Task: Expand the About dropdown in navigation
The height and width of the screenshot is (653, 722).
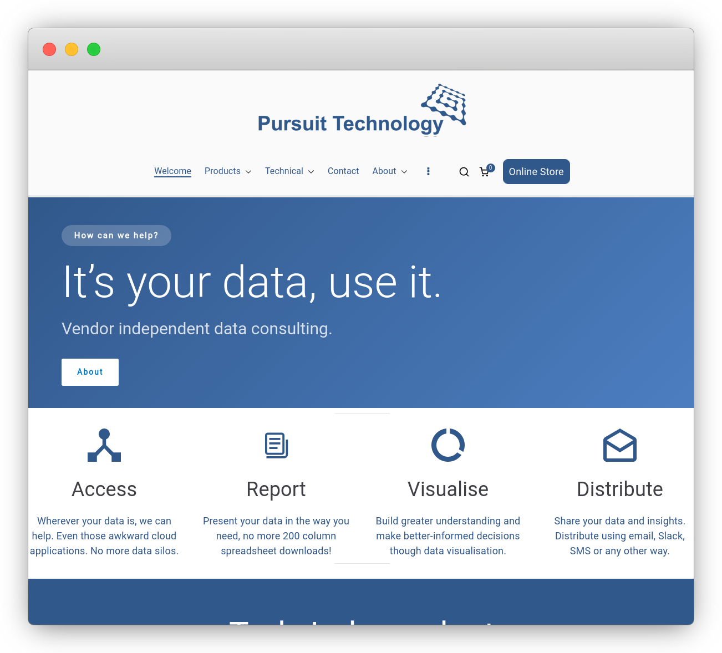Action: [x=390, y=171]
